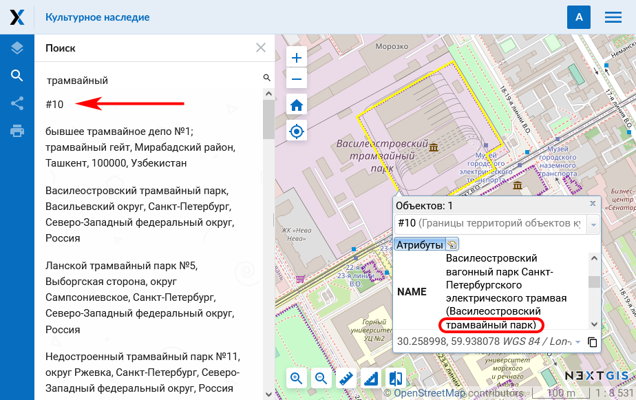Zoom out the map with minus button
The width and height of the screenshot is (636, 400).
[297, 78]
